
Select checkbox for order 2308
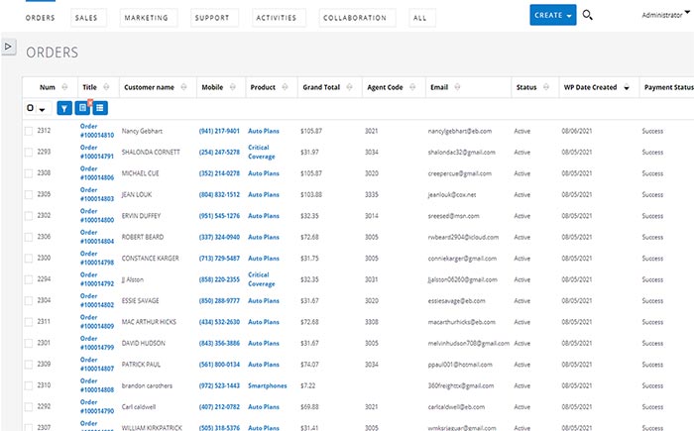click(29, 173)
